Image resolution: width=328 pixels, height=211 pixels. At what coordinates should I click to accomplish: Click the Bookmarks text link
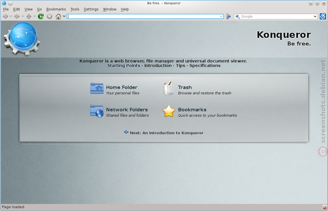(192, 110)
